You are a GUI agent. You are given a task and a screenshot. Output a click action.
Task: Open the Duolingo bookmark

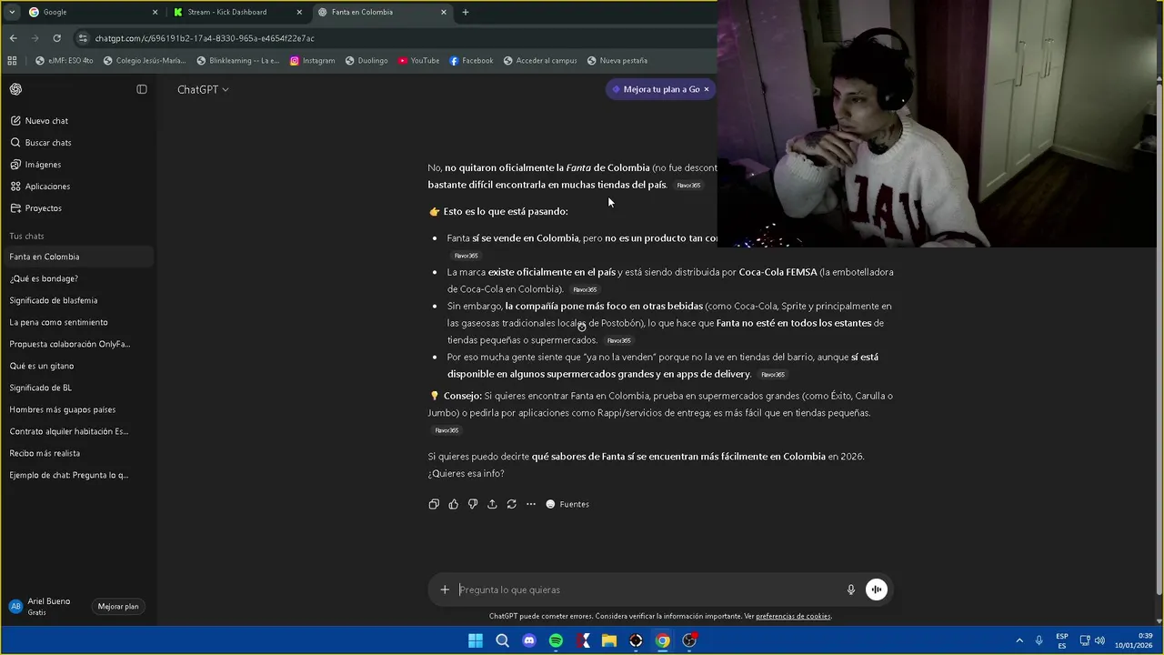366,61
